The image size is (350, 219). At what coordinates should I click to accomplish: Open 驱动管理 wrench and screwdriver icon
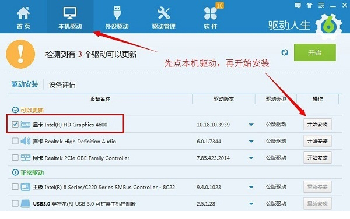click(163, 13)
